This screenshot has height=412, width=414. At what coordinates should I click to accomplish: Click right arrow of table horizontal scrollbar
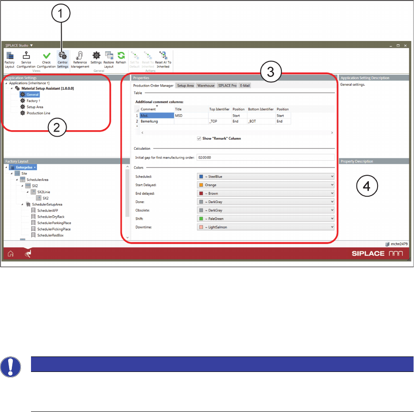pos(332,132)
